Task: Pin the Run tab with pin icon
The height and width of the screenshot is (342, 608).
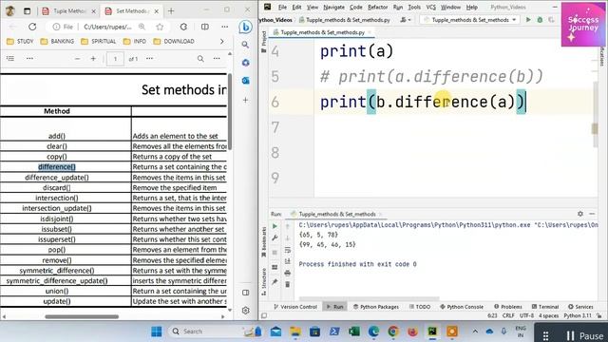Action: point(275,281)
